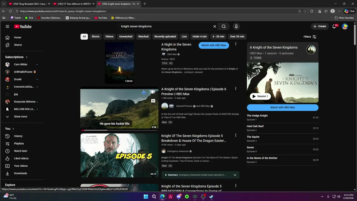Expand the Subscriptions section chevron
Image resolution: width=357 pixels, height=201 pixels.
pyautogui.click(x=27, y=57)
